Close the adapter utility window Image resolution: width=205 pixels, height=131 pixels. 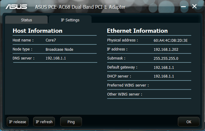(x=194, y=6)
